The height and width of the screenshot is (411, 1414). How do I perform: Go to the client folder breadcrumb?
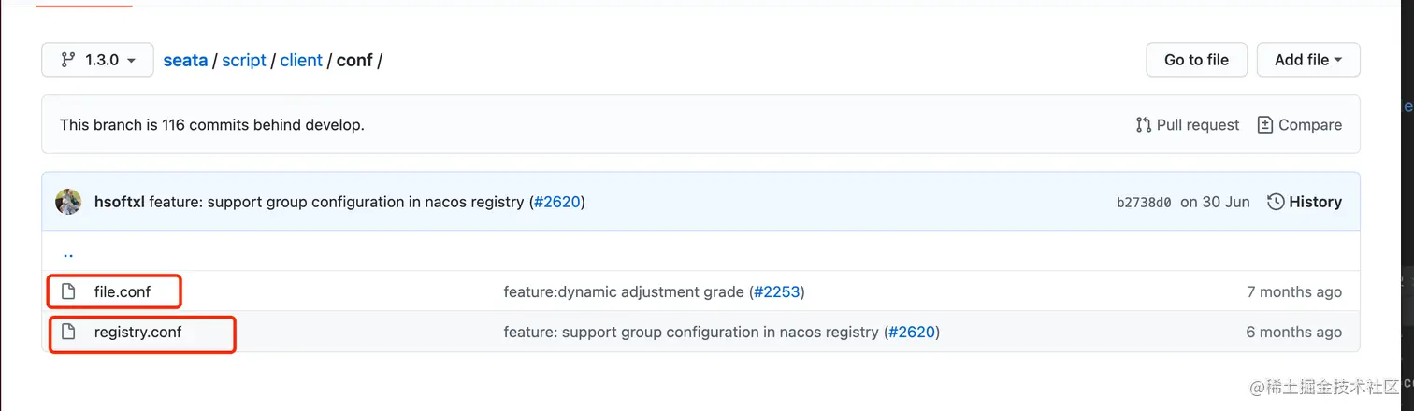[301, 60]
